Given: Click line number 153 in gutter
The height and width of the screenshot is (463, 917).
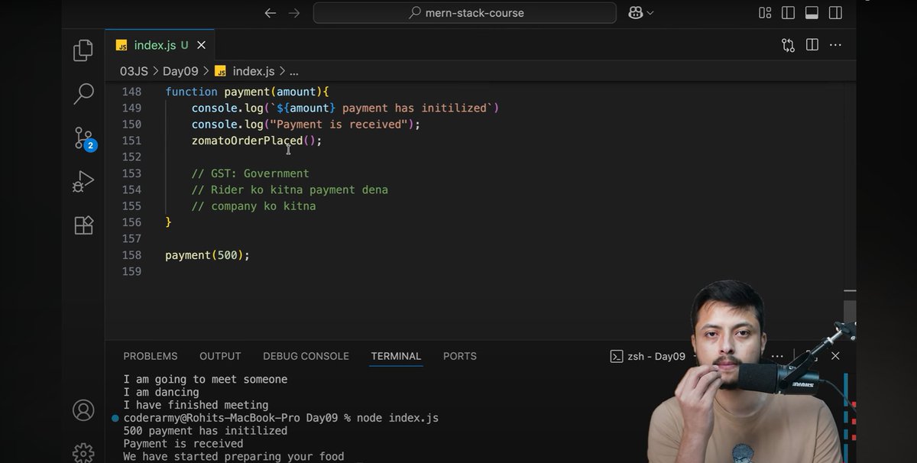Looking at the screenshot, I should [x=131, y=173].
